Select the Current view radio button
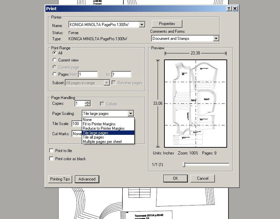This screenshot has width=280, height=219. [x=55, y=60]
